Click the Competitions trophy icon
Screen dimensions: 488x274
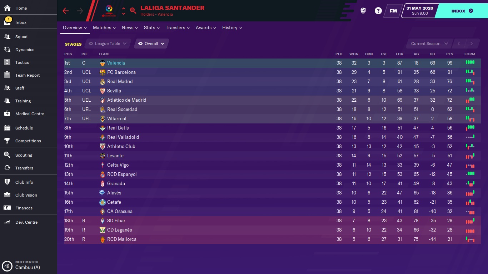(x=7, y=141)
